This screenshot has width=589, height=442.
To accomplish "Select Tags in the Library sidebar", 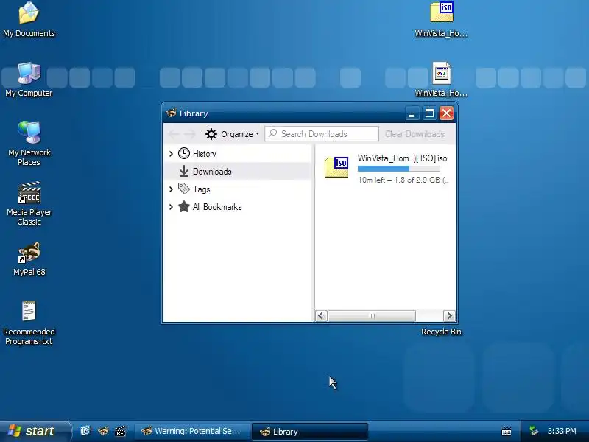I will click(x=238, y=189).
